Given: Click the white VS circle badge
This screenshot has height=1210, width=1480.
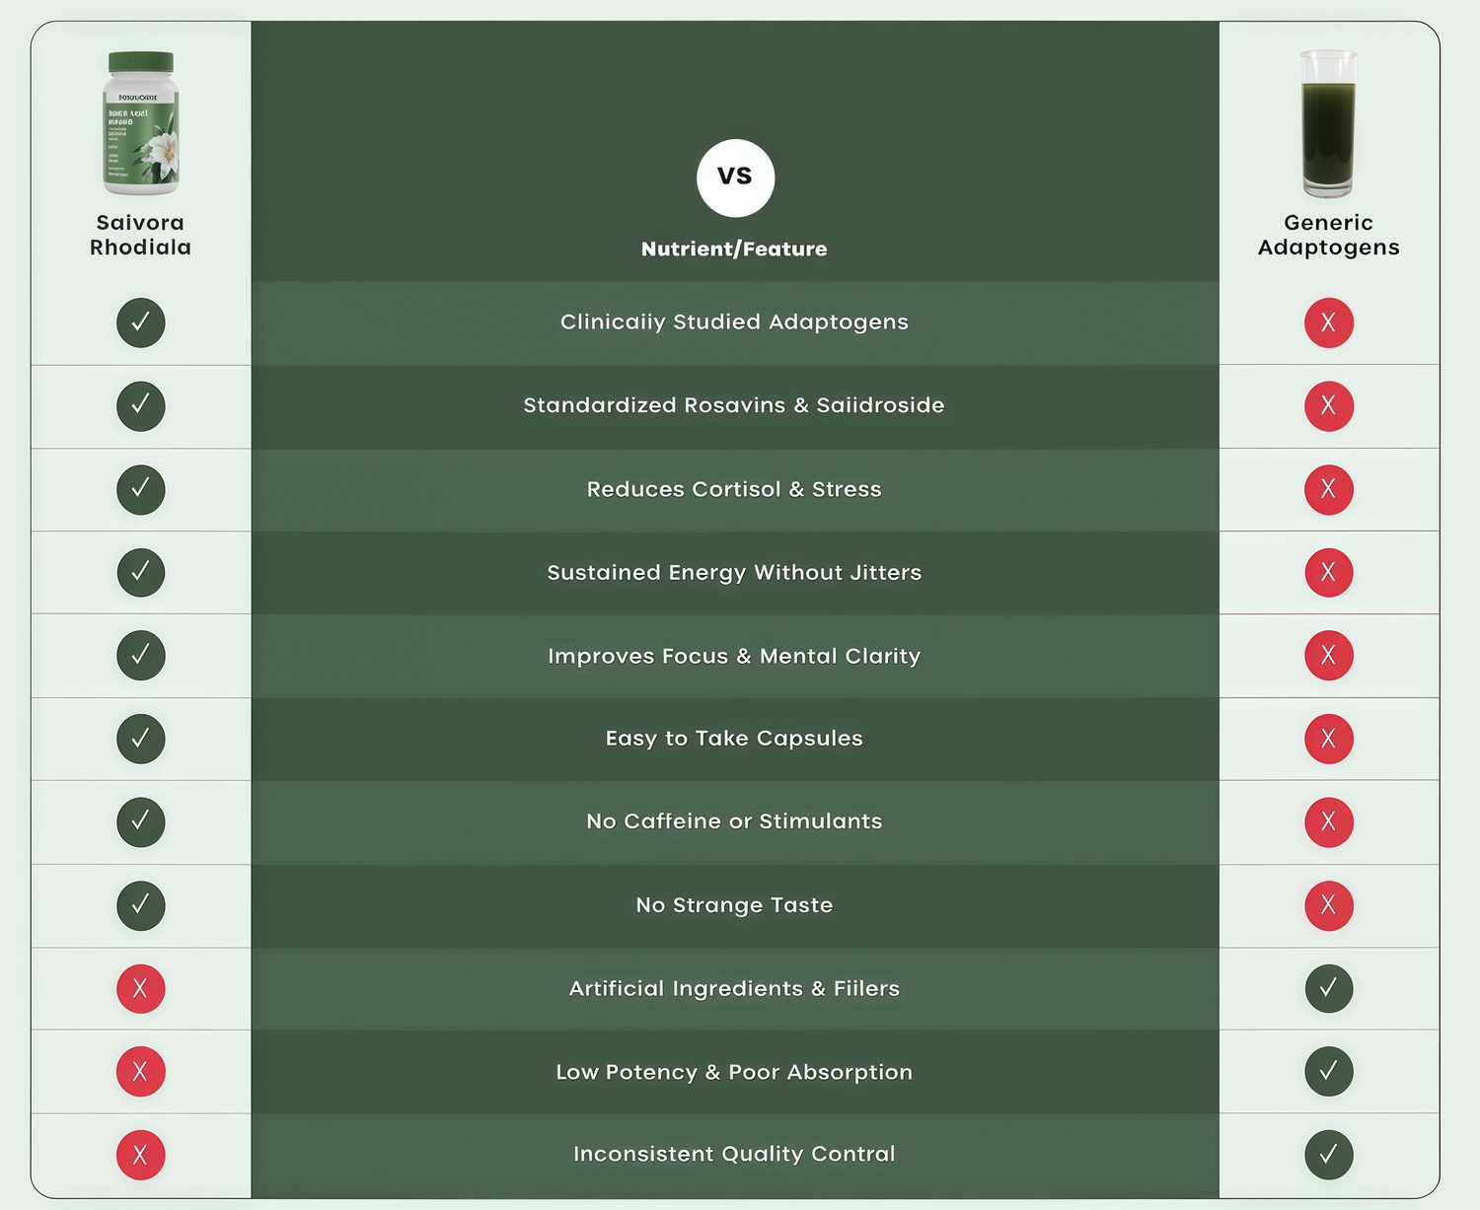Looking at the screenshot, I should coord(735,178).
